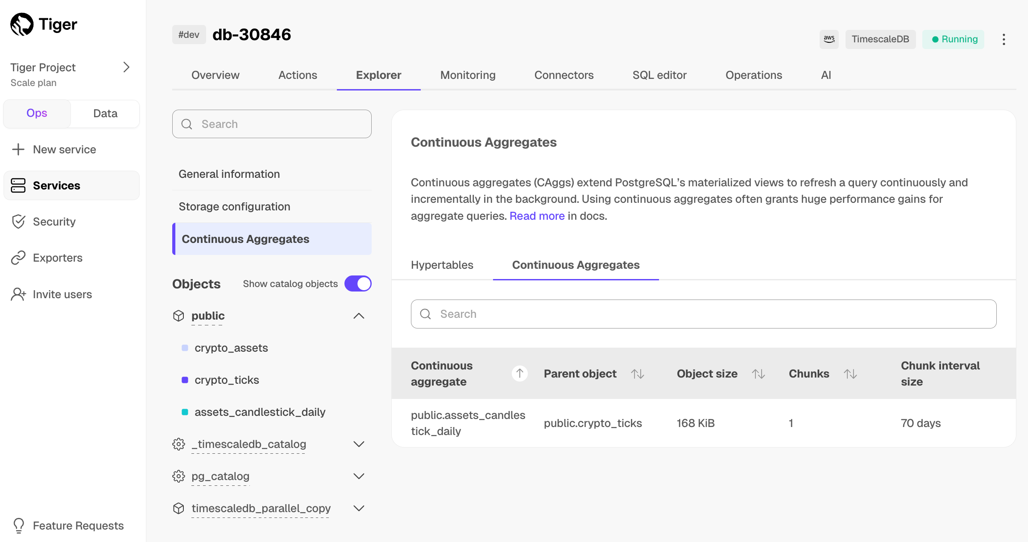Switch to the Hypertables sub-tab
The width and height of the screenshot is (1028, 542).
[x=442, y=265]
